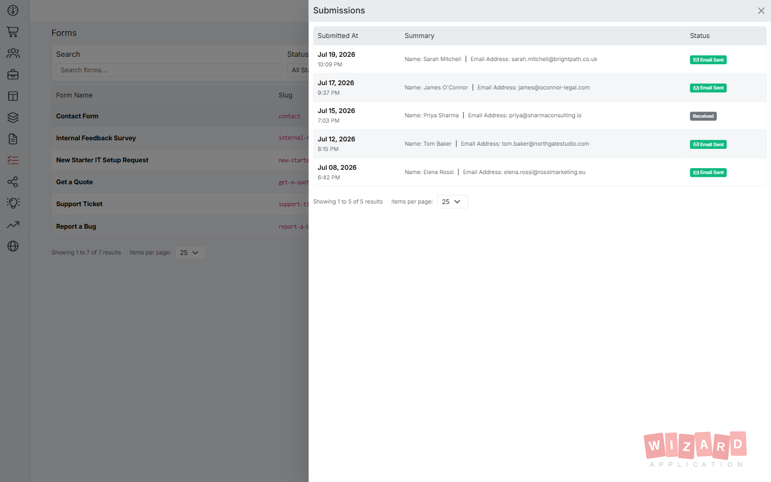
Task: Open the people group icon in sidebar
Action: pos(13,54)
